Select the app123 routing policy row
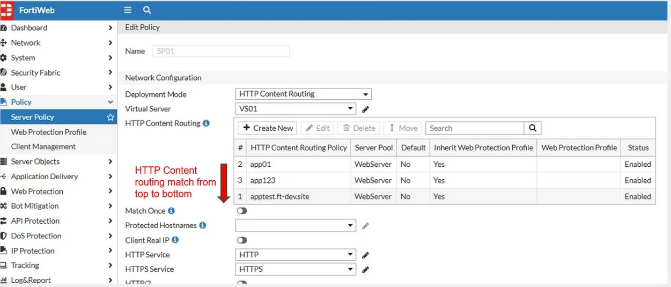Screen dimensions: 671x287 coord(445,180)
